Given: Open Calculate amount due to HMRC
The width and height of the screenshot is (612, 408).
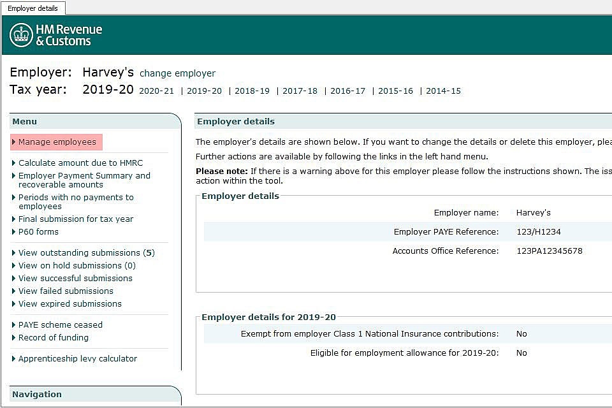Looking at the screenshot, I should pos(80,163).
